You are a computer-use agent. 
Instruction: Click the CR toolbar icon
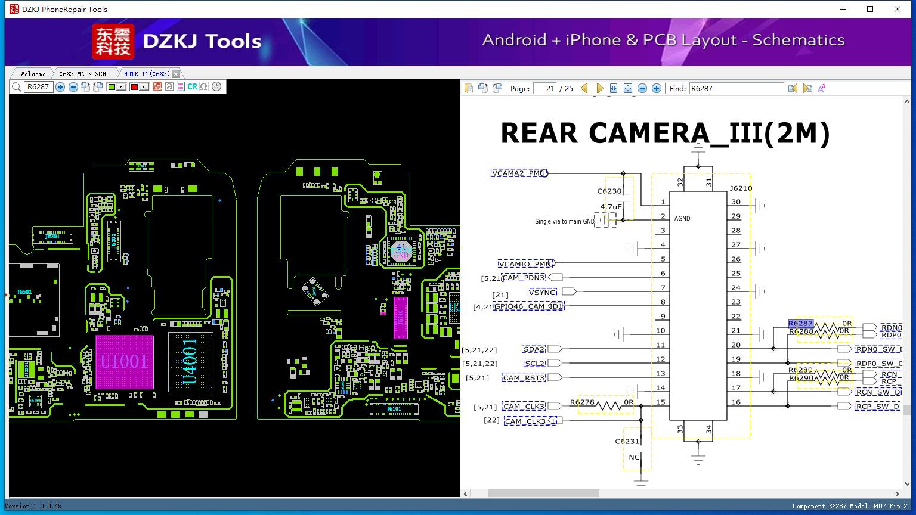click(x=191, y=87)
